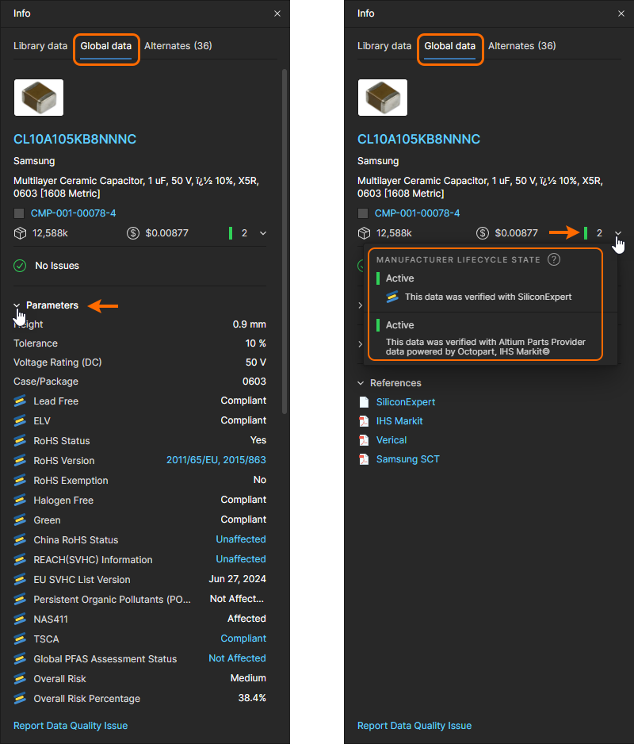The height and width of the screenshot is (744, 634).
Task: Expand the collapsed section above References
Action: click(x=361, y=344)
